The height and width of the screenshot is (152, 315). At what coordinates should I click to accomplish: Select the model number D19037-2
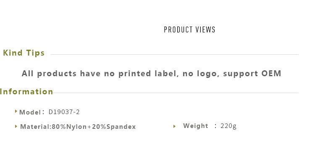pos(64,112)
